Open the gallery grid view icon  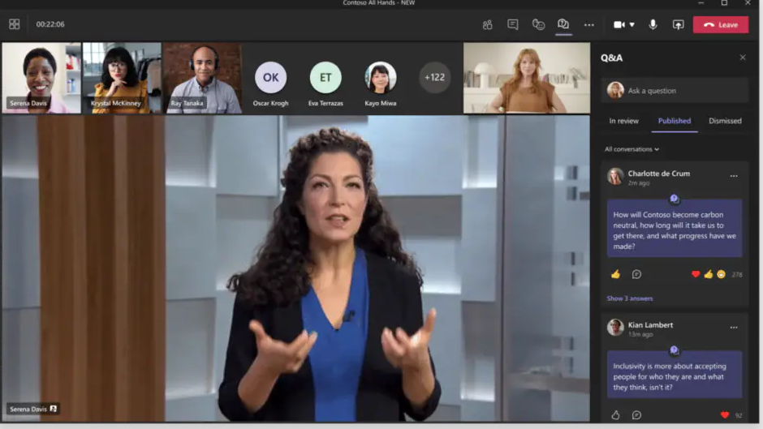point(14,24)
